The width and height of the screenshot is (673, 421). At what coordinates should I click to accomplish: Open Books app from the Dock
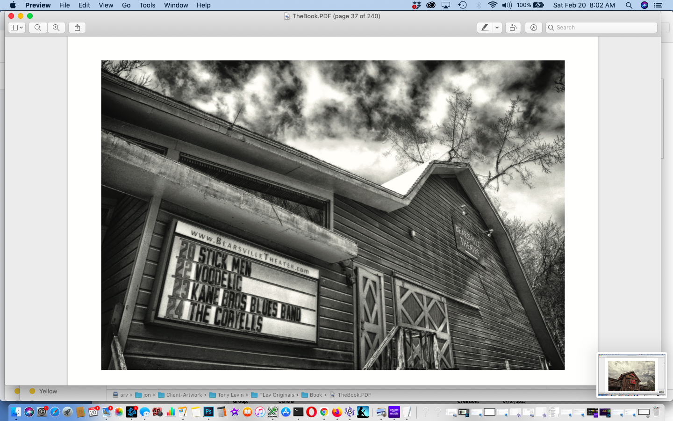coord(247,412)
